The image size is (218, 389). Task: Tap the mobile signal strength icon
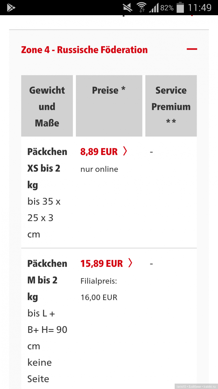point(154,8)
